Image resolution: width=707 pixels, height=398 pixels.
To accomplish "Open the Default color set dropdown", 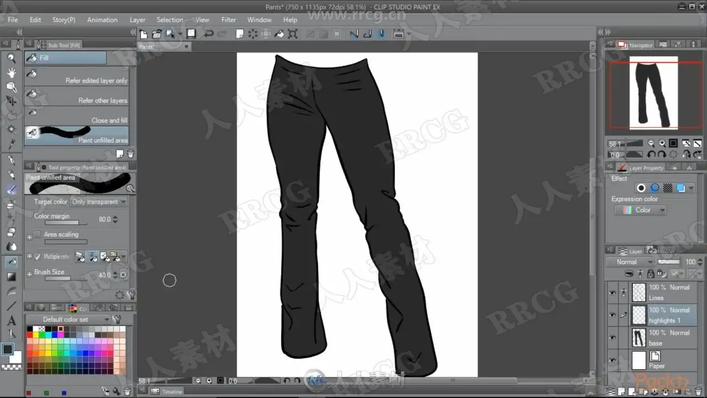I will click(x=68, y=320).
